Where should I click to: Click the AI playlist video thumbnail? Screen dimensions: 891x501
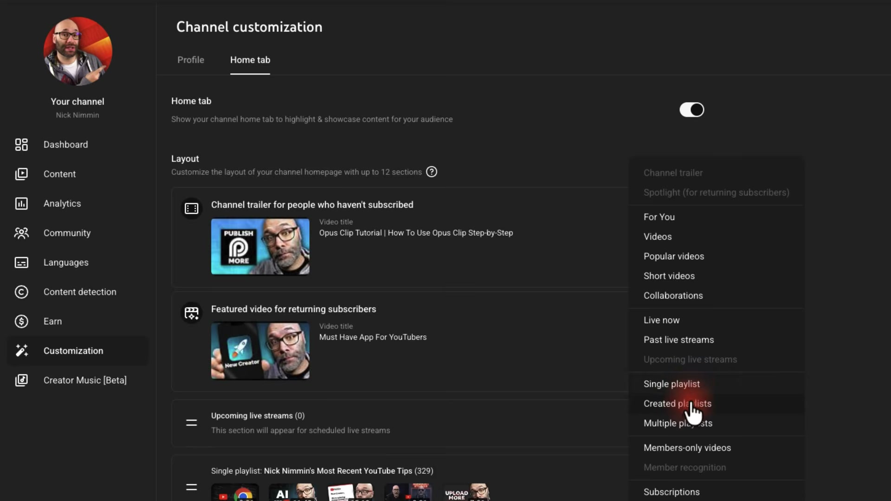point(293,492)
